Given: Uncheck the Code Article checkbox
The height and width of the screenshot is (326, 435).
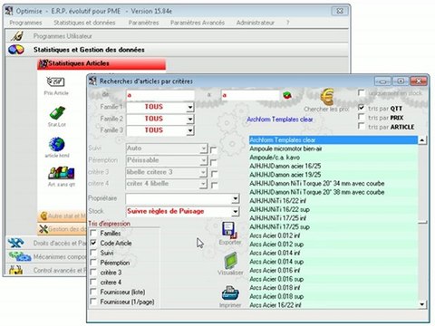Looking at the screenshot, I should (93, 243).
